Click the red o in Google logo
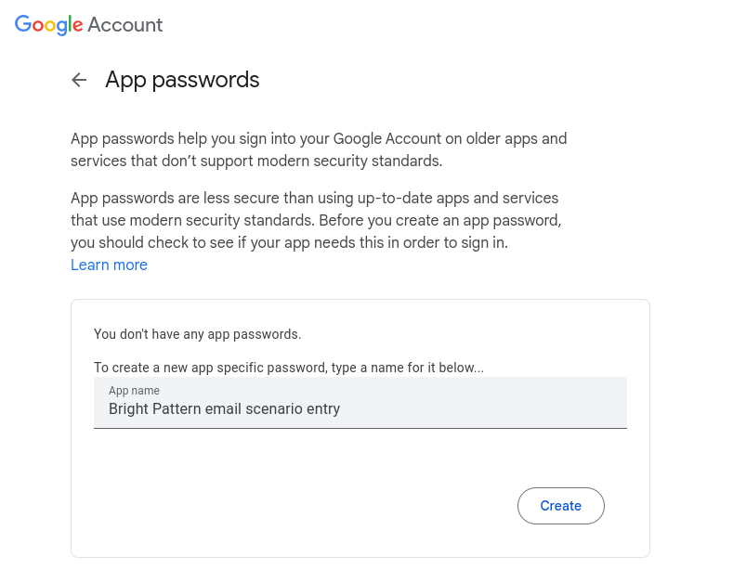 point(38,26)
